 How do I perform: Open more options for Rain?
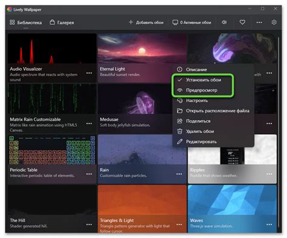(179, 174)
